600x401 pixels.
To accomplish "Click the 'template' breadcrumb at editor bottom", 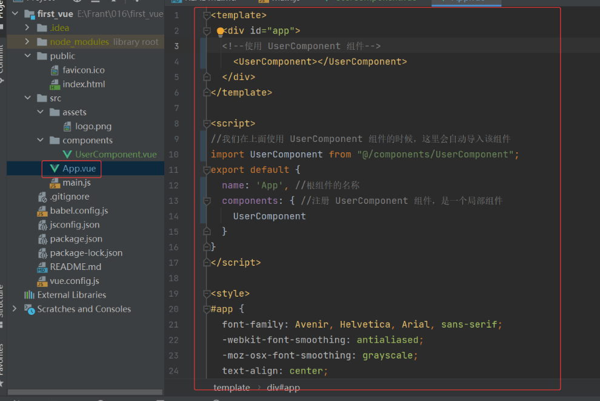I will point(232,388).
